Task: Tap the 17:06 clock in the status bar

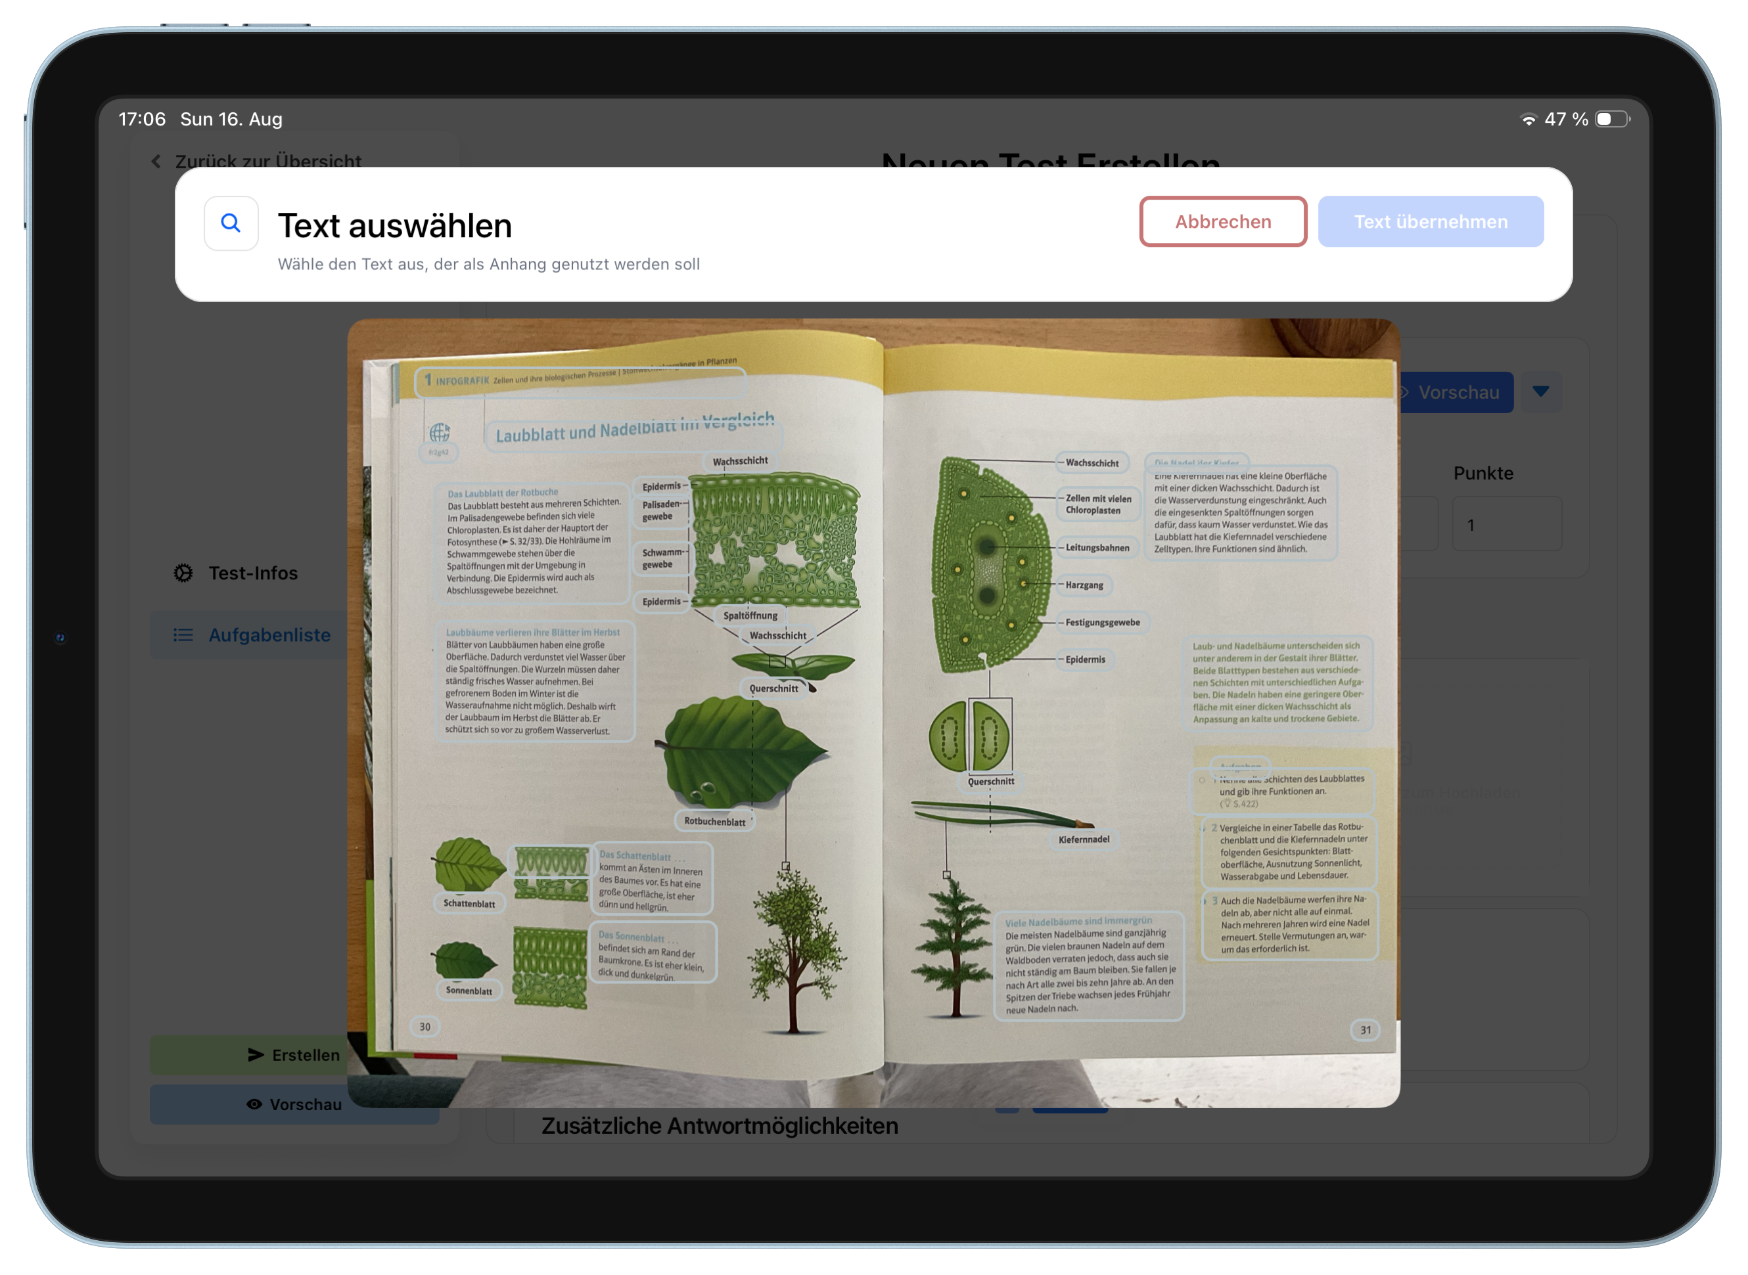Action: click(x=142, y=119)
